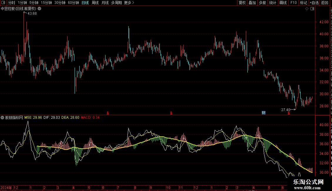Expand the 股朋指标网 indicator dropdown
The height and width of the screenshot is (191, 332).
[2, 118]
